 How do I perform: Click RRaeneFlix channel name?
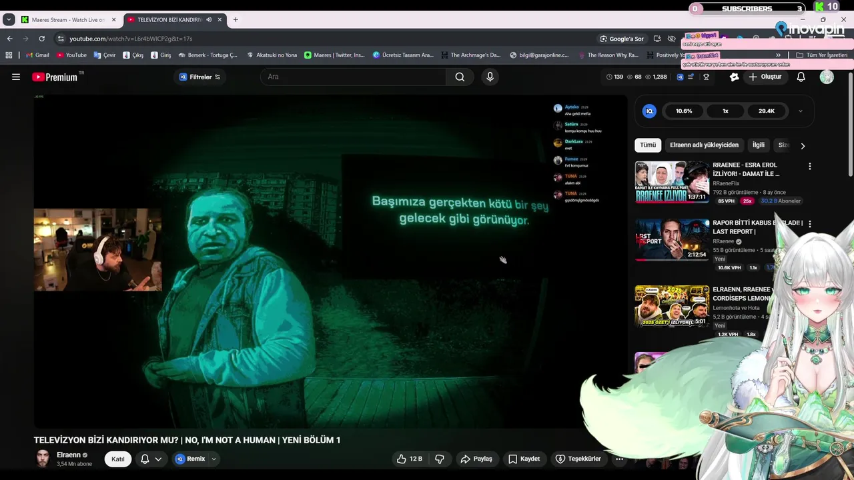[726, 183]
